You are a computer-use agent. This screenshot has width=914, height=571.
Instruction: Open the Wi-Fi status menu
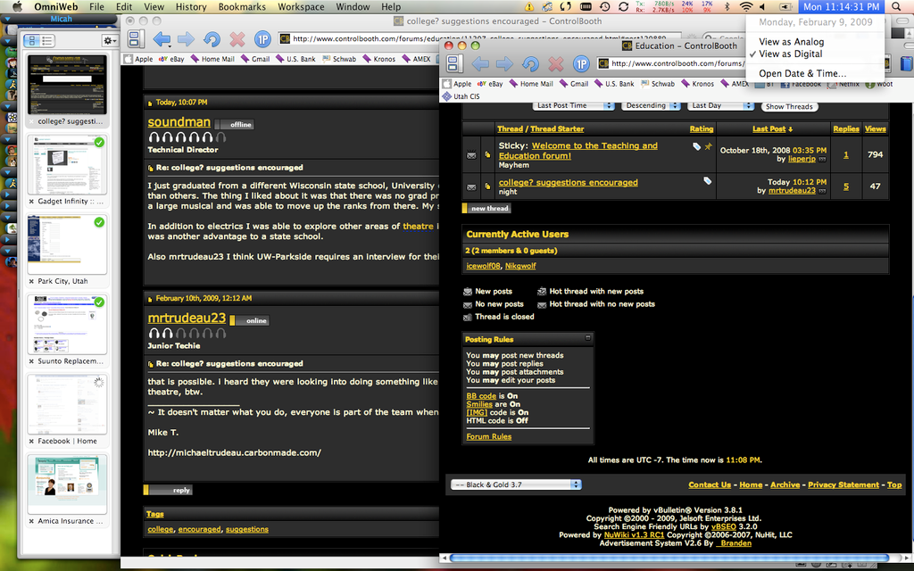pos(746,6)
